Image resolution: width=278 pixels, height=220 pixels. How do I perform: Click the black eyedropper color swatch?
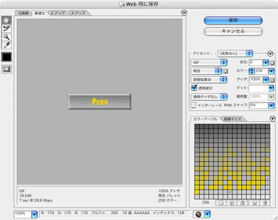(x=7, y=57)
